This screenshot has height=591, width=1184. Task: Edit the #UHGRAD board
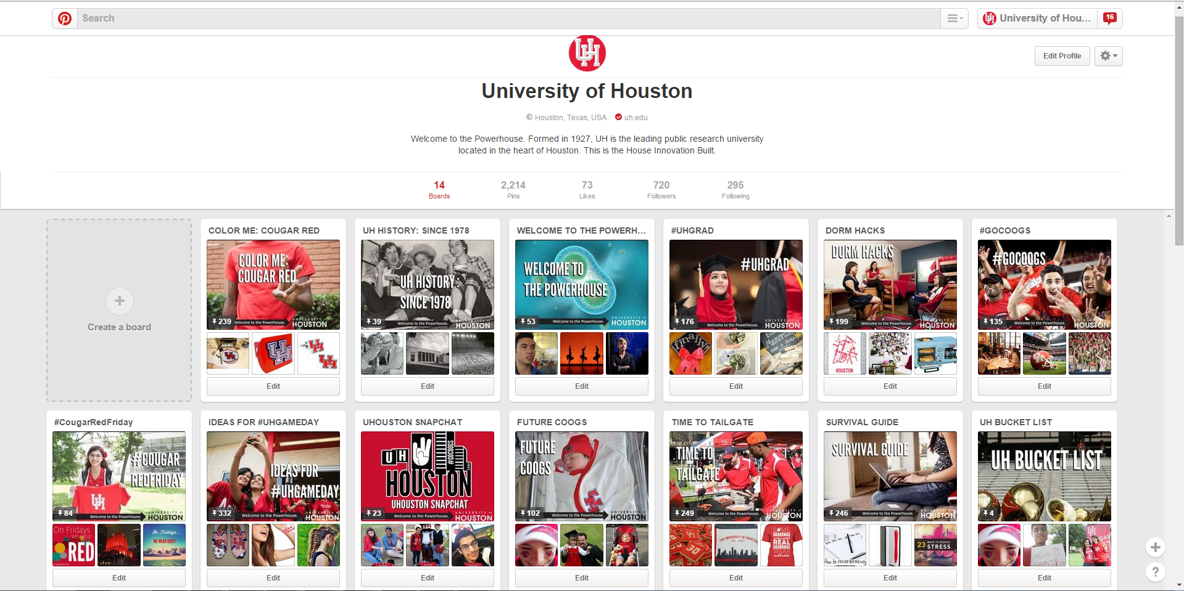tap(736, 386)
